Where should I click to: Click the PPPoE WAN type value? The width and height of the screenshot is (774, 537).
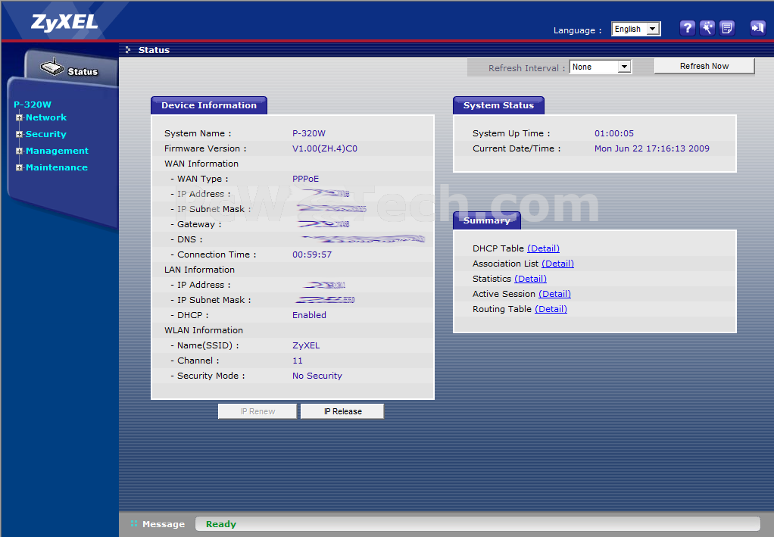click(305, 179)
